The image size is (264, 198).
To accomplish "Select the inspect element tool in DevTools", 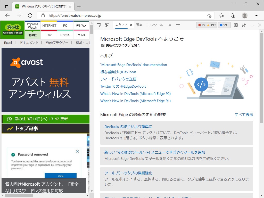I will click(x=99, y=25).
